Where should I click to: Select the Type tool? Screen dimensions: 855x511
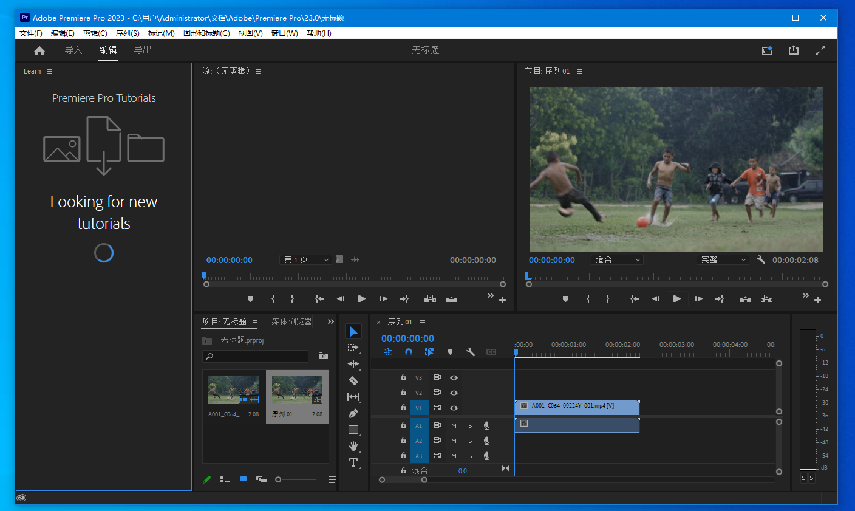(x=353, y=462)
